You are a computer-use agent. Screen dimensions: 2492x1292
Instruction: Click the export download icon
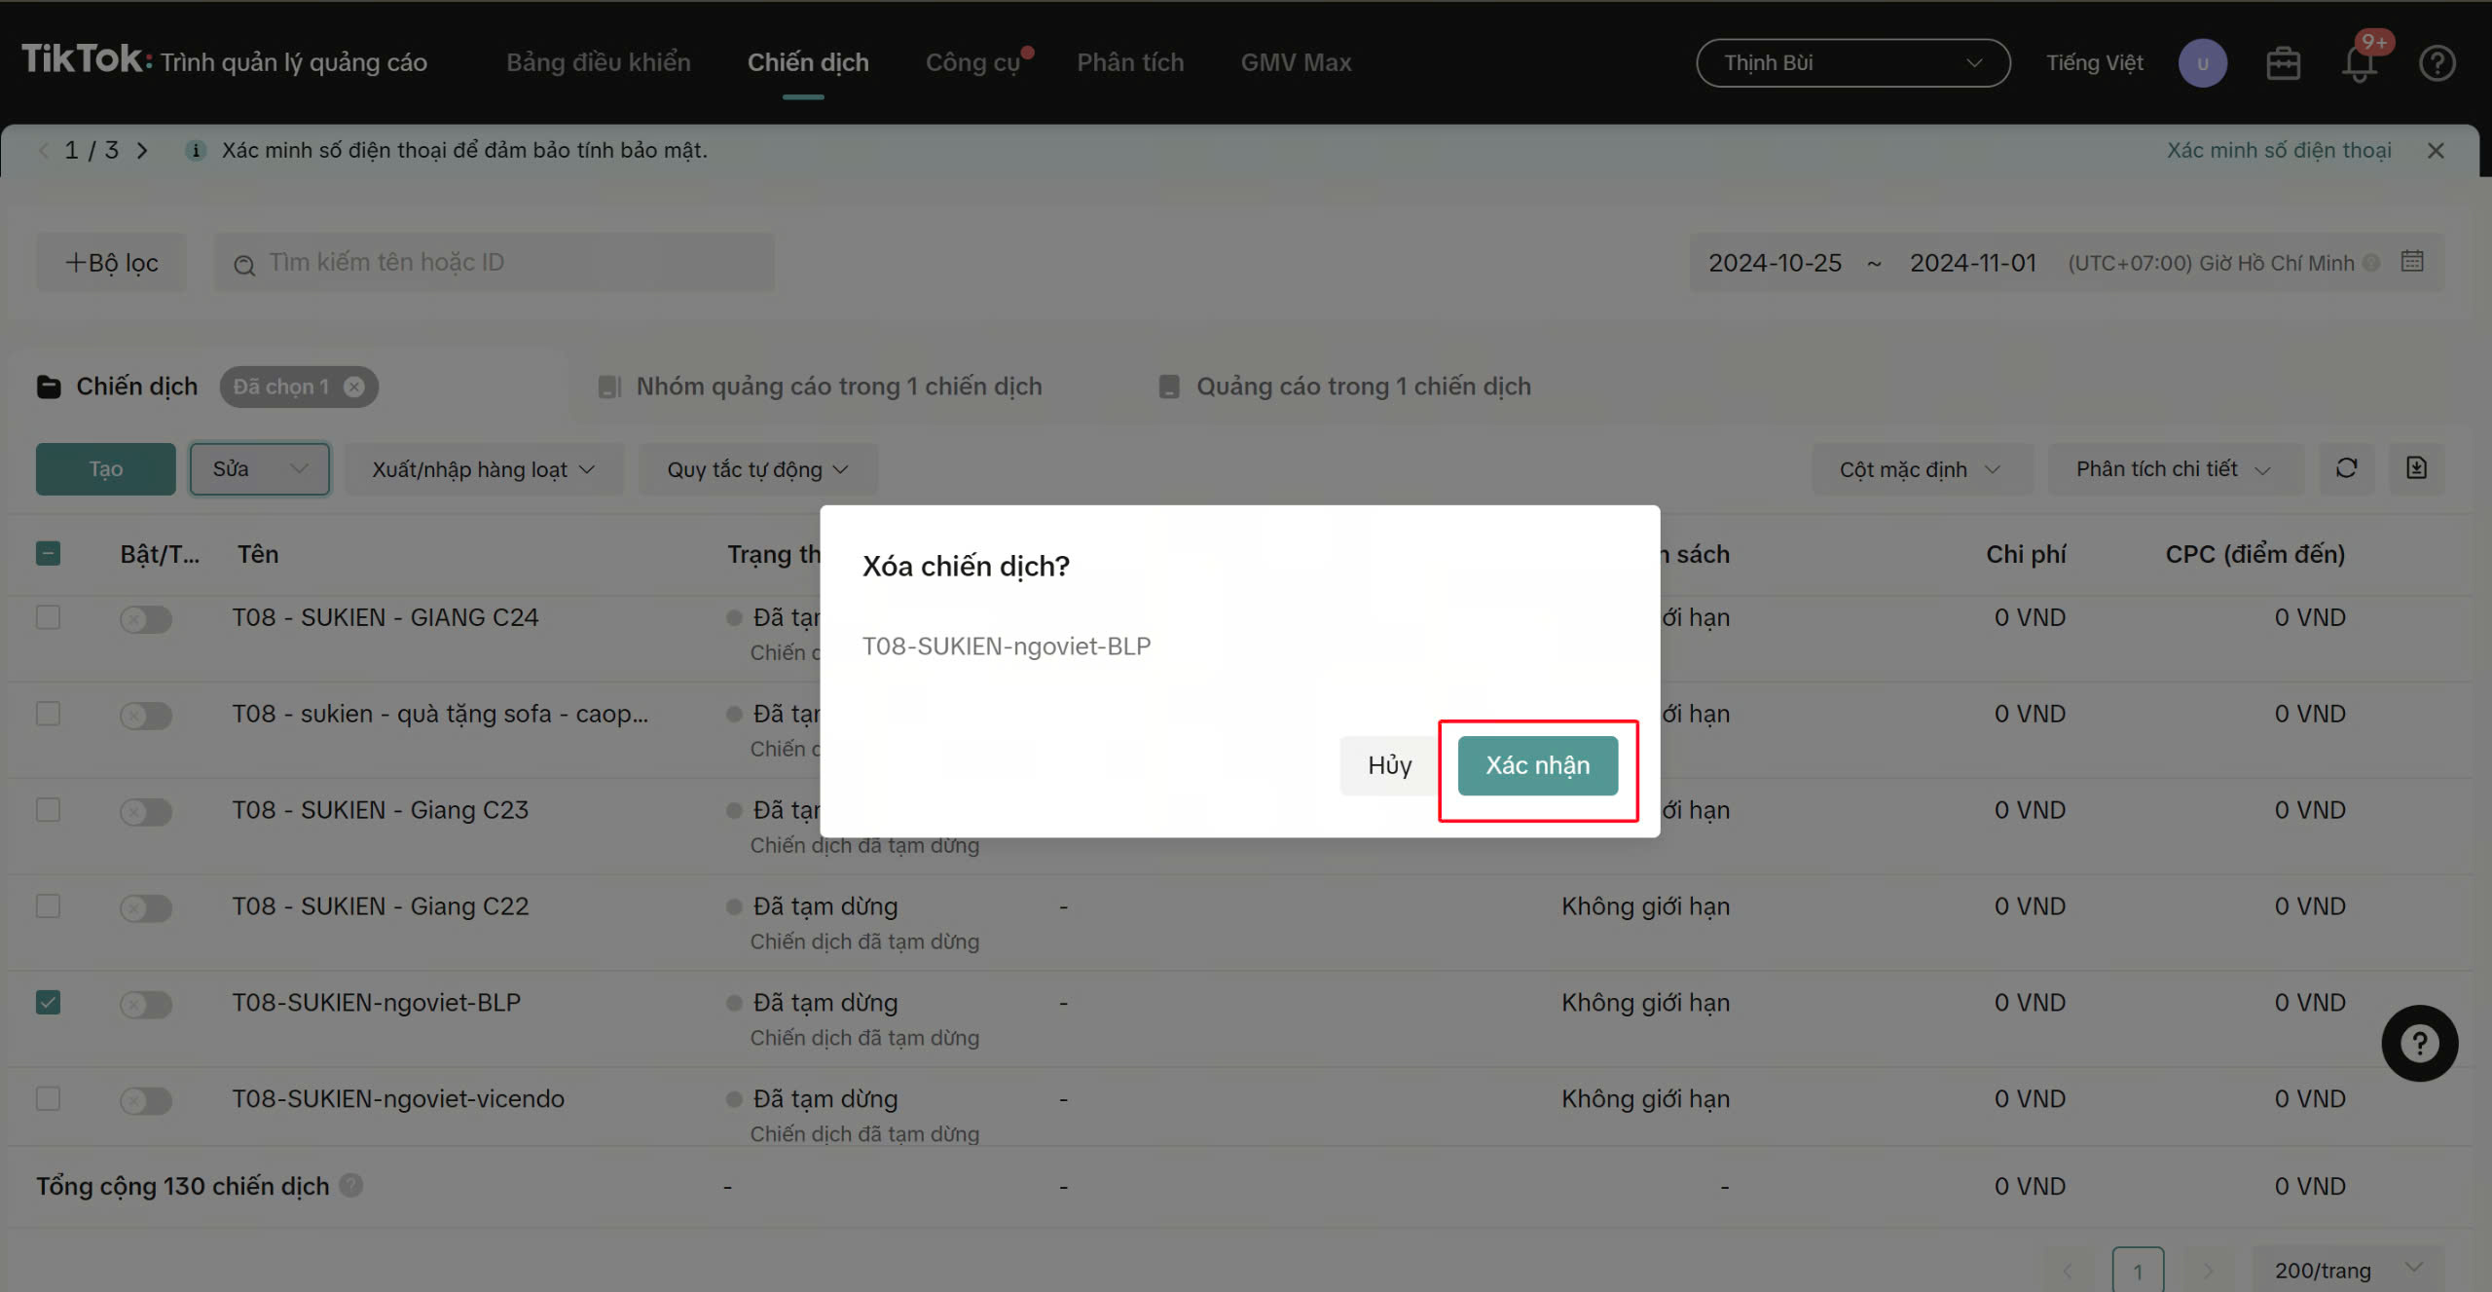tap(2416, 468)
